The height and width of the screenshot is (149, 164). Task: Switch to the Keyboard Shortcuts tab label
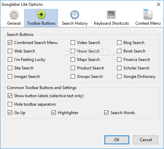[x=111, y=23]
